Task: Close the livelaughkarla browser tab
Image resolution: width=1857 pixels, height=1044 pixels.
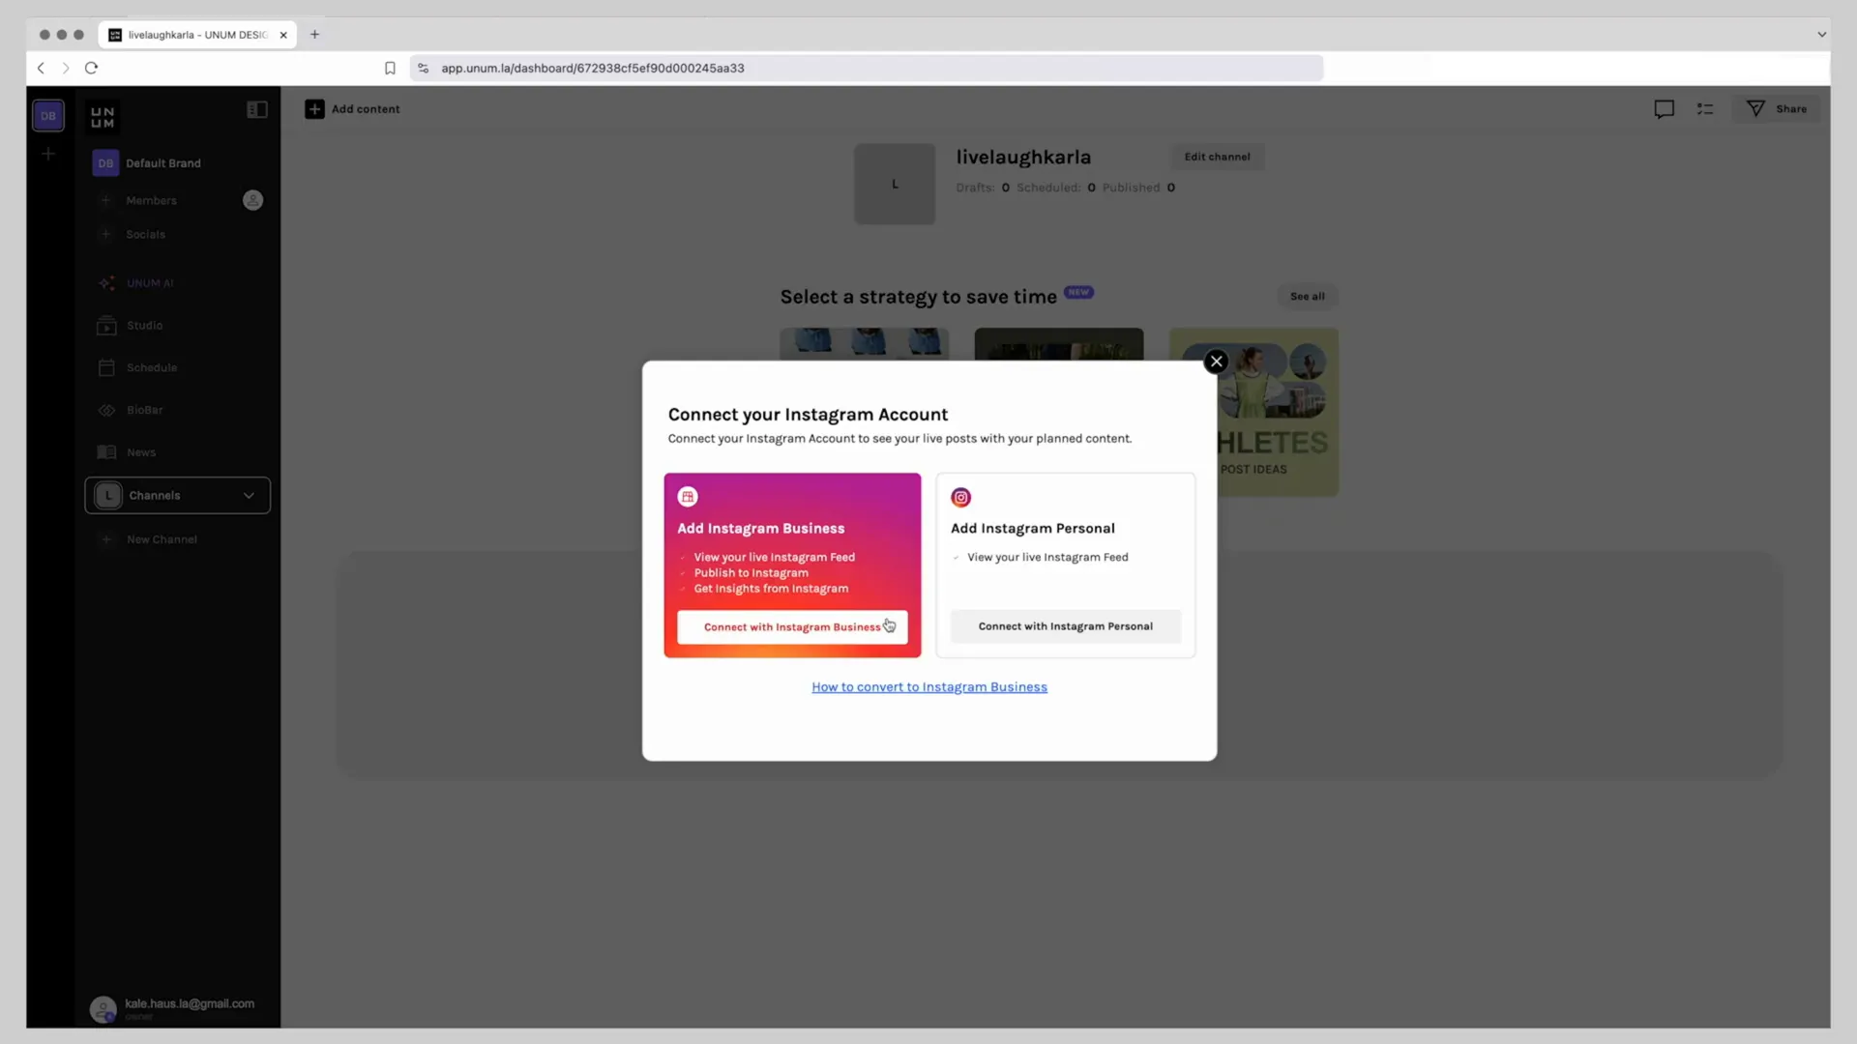Action: (283, 35)
